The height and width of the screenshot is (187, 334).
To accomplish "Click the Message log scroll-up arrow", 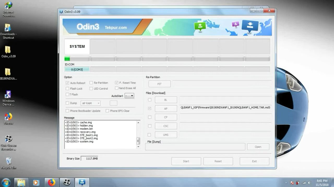I will coord(138,122).
